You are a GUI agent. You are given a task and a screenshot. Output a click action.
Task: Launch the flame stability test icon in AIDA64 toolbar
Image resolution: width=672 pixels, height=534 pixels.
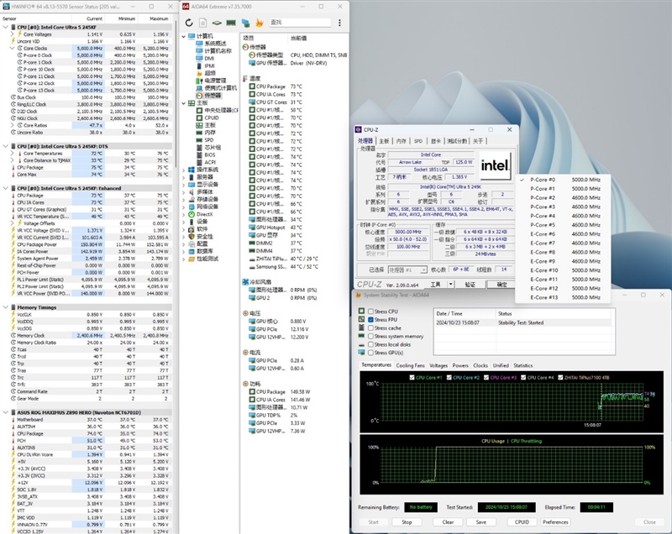click(x=260, y=23)
